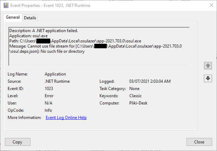
Task: Click the Event Properties title bar icon
Action: [x=6, y=6]
